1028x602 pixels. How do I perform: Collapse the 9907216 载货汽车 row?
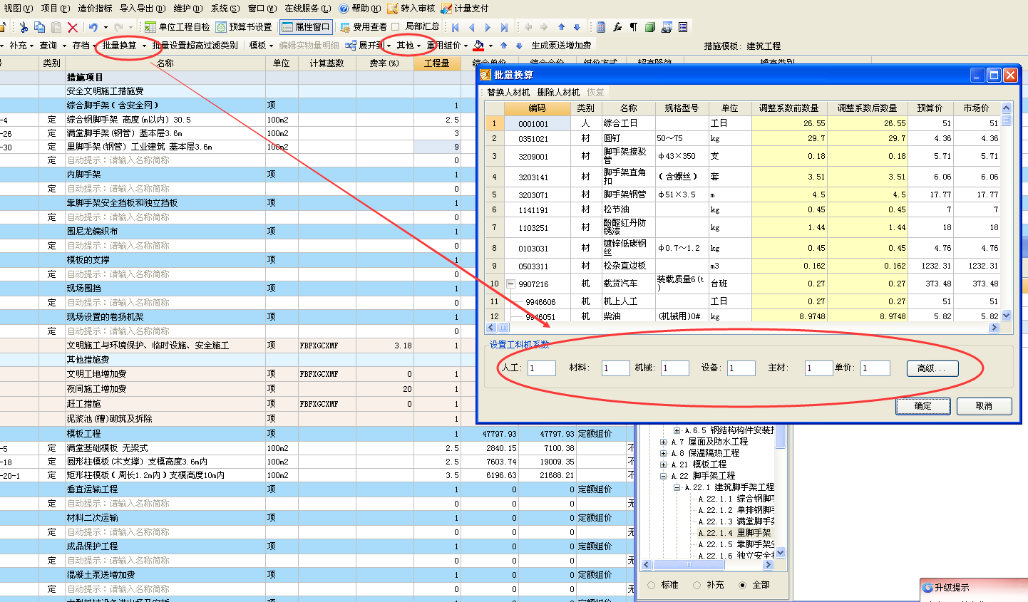click(x=510, y=284)
